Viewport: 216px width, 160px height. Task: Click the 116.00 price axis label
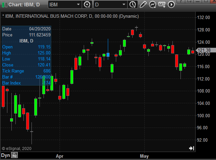pyautogui.click(x=204, y=67)
